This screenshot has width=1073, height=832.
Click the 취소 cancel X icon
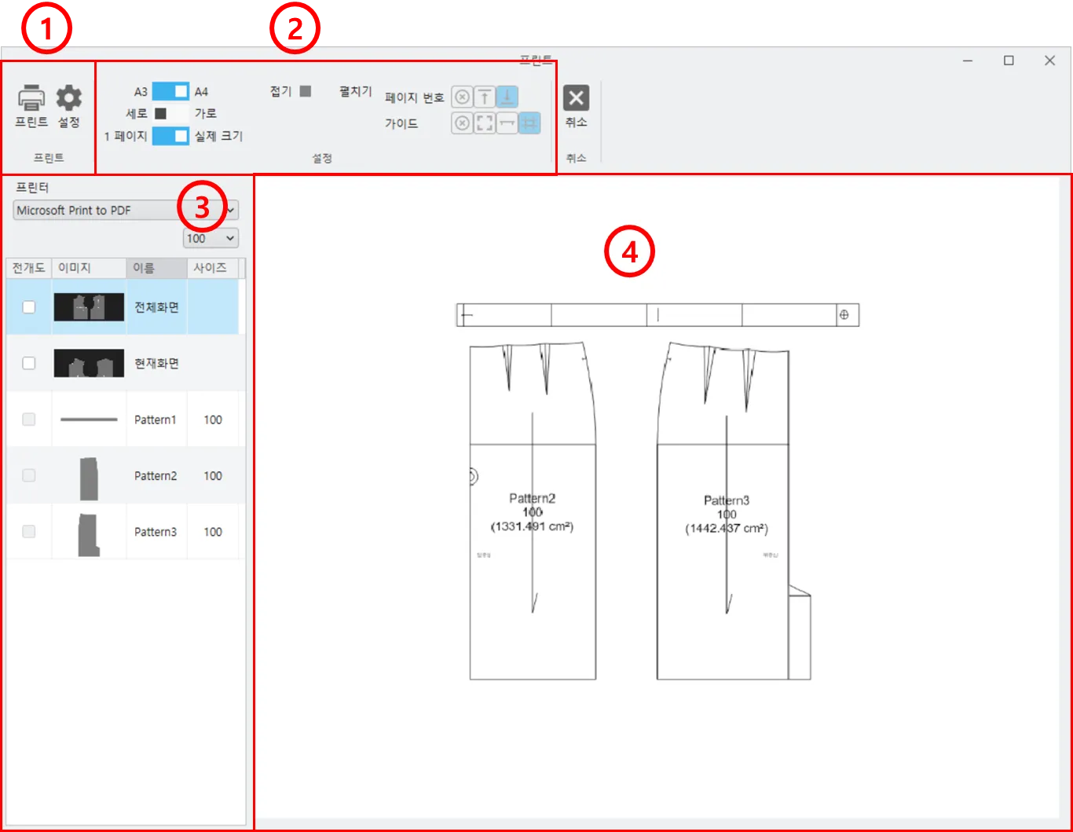[577, 98]
